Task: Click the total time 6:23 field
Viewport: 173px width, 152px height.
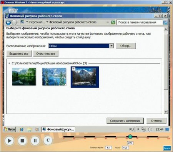Action: (125, 148)
